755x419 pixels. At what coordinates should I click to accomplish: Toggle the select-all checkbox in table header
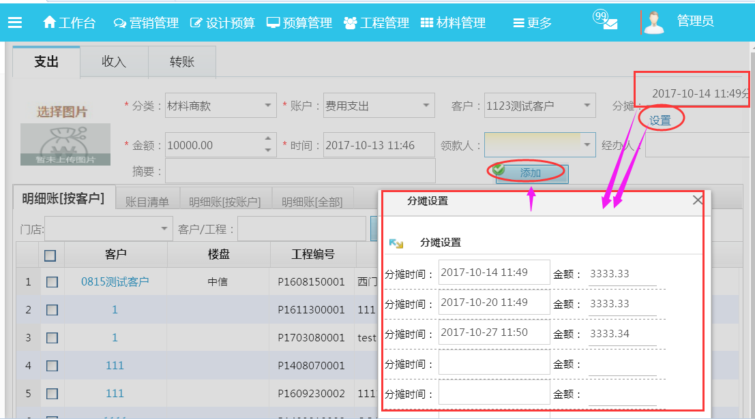(50, 255)
